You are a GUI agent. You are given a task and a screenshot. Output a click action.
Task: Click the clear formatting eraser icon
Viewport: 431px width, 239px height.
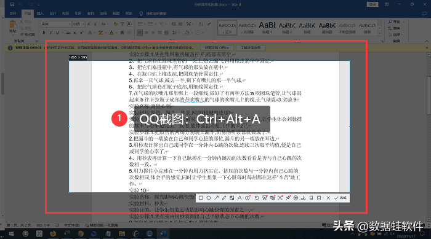pyautogui.click(x=116, y=24)
